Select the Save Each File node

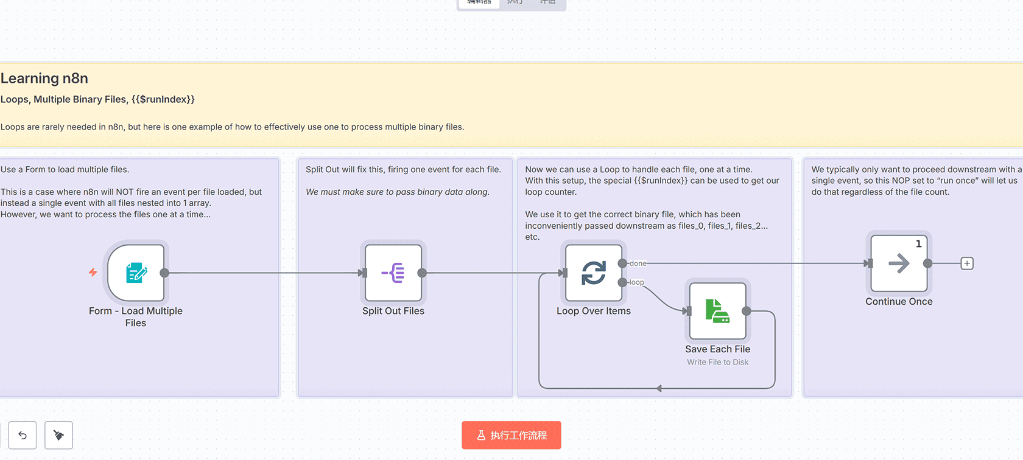[717, 311]
